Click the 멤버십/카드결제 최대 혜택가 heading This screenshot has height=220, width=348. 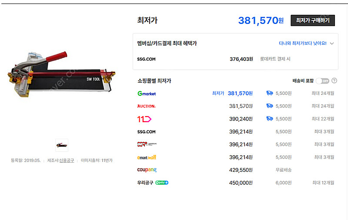[x=167, y=43]
